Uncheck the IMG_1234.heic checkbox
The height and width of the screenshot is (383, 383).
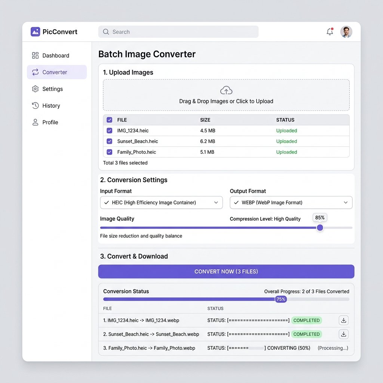[x=110, y=131]
